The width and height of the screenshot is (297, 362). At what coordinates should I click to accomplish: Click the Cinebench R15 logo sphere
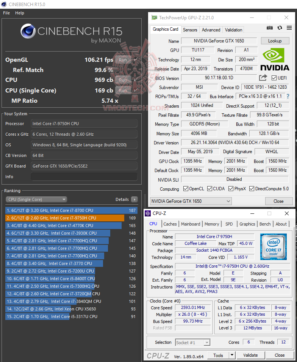[x=28, y=31]
